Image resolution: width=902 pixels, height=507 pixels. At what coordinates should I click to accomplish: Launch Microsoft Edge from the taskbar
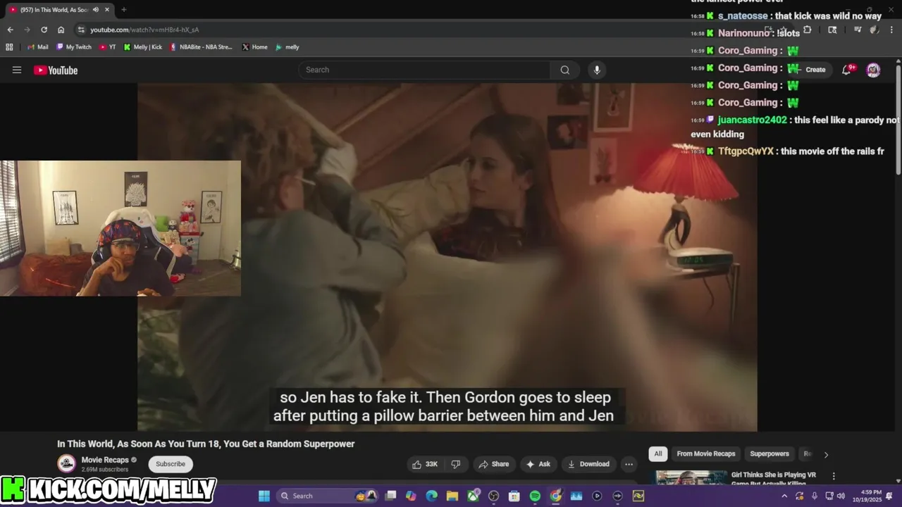tap(431, 496)
